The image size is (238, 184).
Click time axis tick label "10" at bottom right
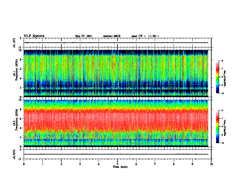point(211,164)
